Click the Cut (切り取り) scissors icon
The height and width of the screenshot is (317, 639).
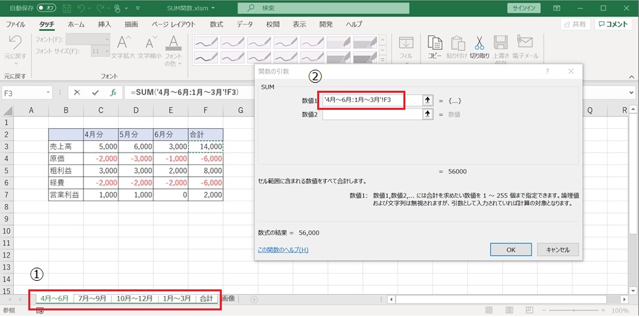click(x=479, y=44)
